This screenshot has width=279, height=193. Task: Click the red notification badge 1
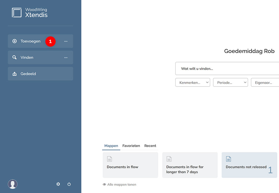tap(50, 41)
